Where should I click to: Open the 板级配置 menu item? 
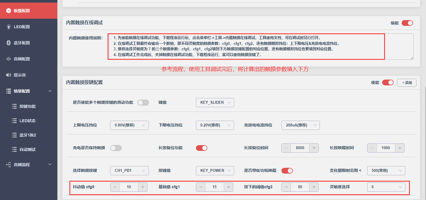tap(29, 11)
